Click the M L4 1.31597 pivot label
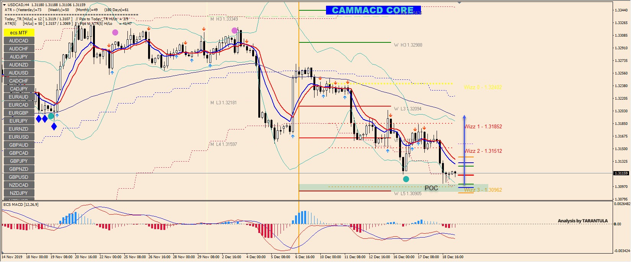The height and width of the screenshot is (262, 631). click(224, 144)
